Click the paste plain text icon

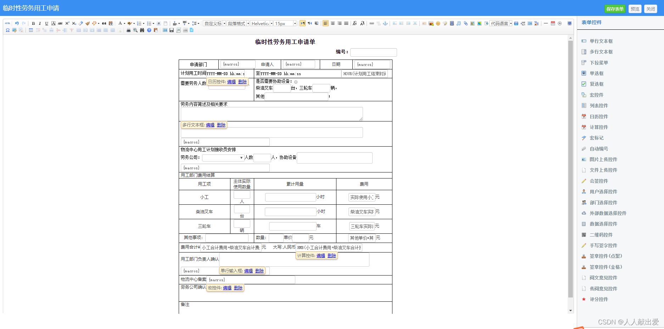coord(111,23)
